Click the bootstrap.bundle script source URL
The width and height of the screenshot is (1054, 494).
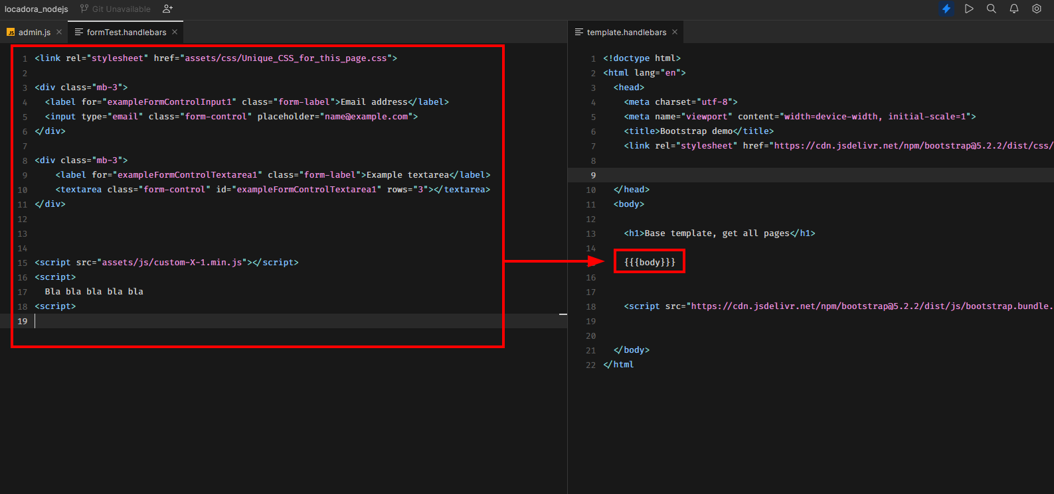[872, 306]
